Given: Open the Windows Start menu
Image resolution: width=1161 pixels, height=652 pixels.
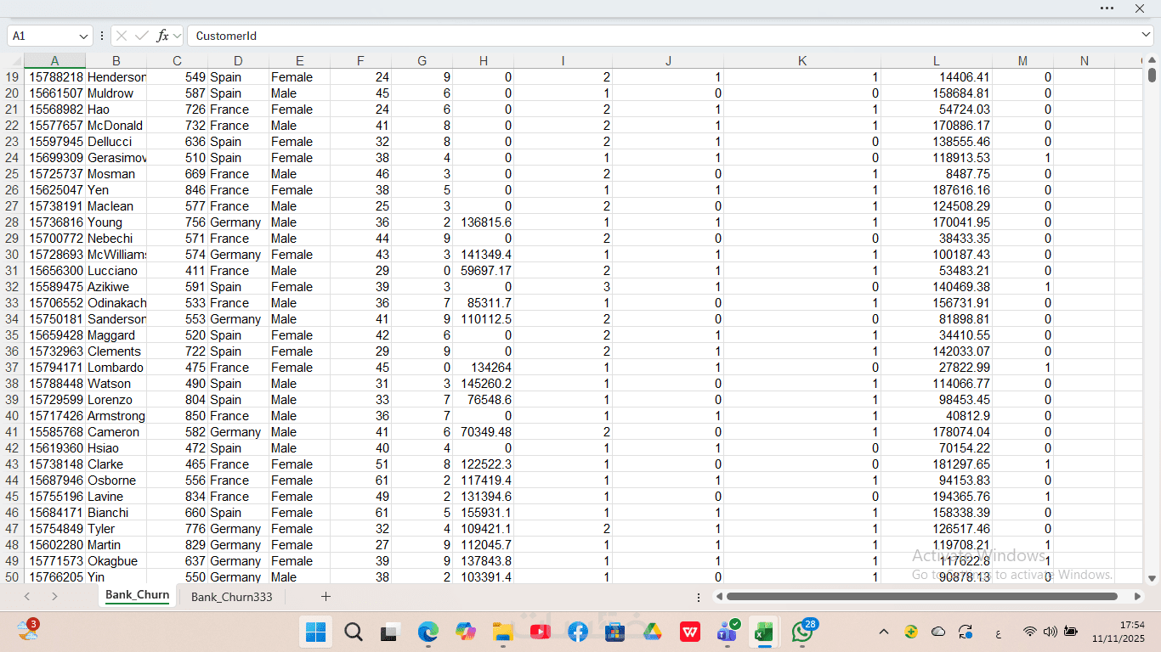Looking at the screenshot, I should pyautogui.click(x=316, y=632).
